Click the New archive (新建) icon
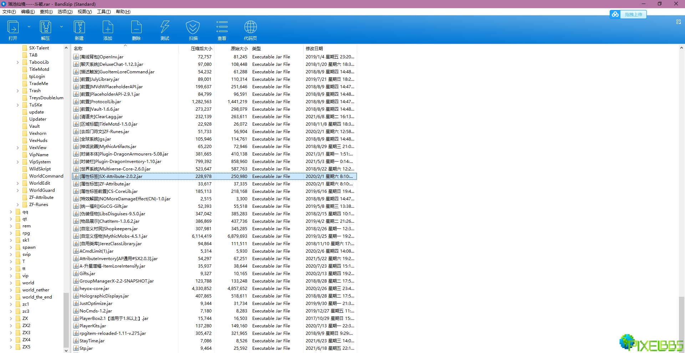The height and width of the screenshot is (353, 685). (x=79, y=27)
